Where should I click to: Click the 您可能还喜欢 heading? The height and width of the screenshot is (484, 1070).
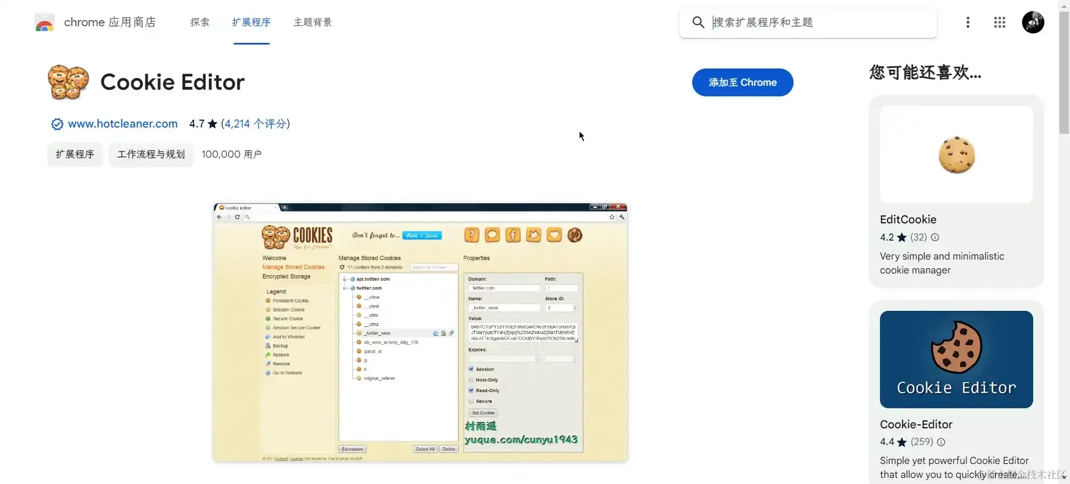coord(925,72)
